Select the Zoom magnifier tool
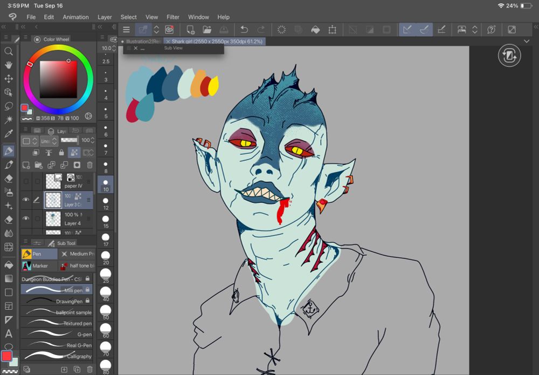The height and width of the screenshot is (375, 539). pyautogui.click(x=9, y=51)
